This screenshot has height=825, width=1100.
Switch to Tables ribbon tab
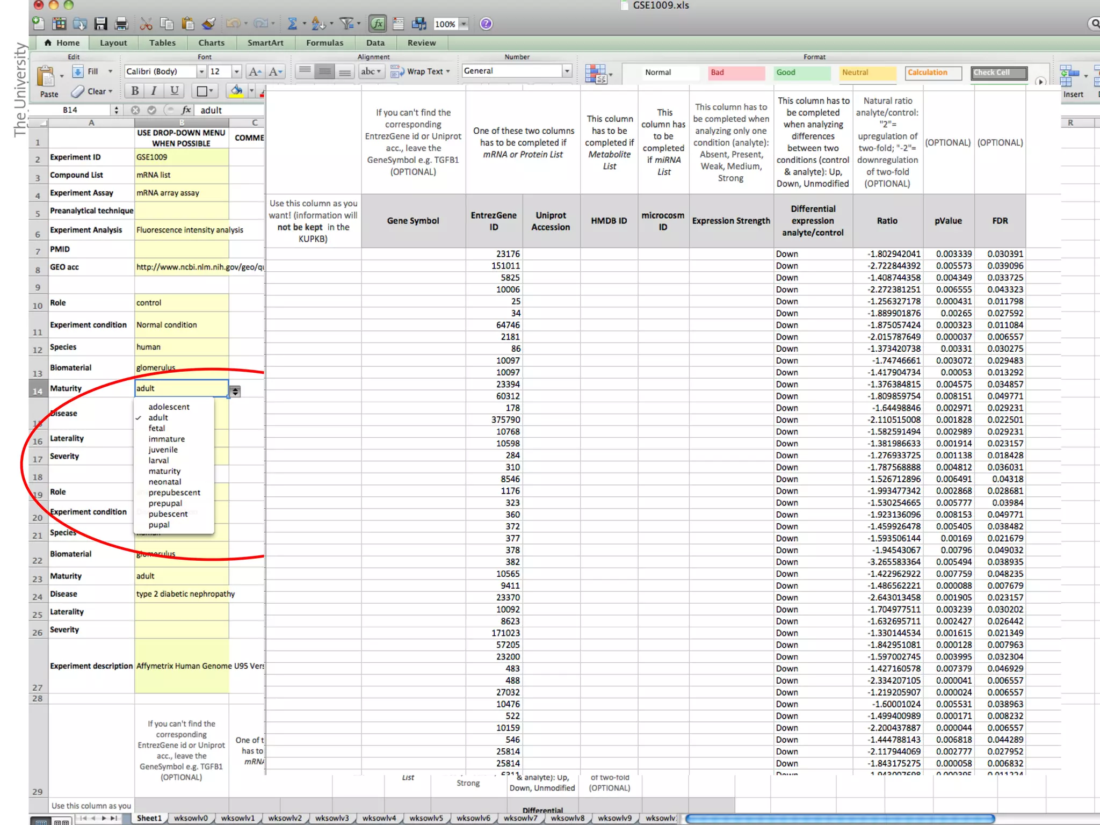[162, 43]
